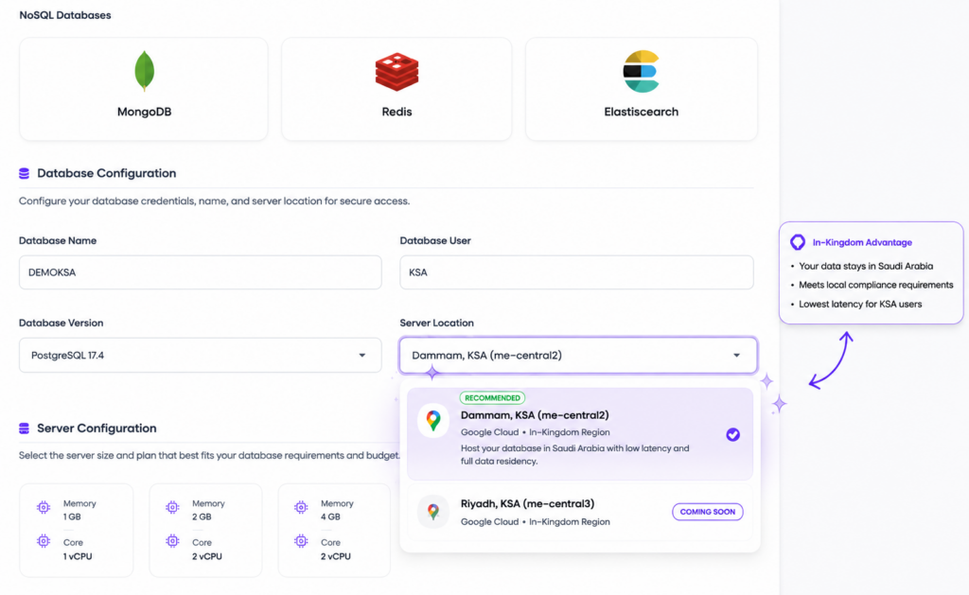The image size is (969, 595).
Task: Click the Database Name label
Action: [x=58, y=241]
